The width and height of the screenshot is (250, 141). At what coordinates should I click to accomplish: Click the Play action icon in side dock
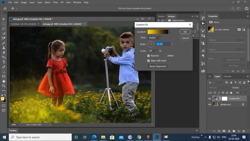point(203,23)
